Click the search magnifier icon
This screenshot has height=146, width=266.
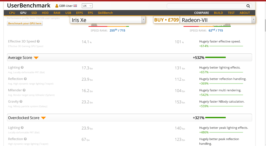point(248,6)
